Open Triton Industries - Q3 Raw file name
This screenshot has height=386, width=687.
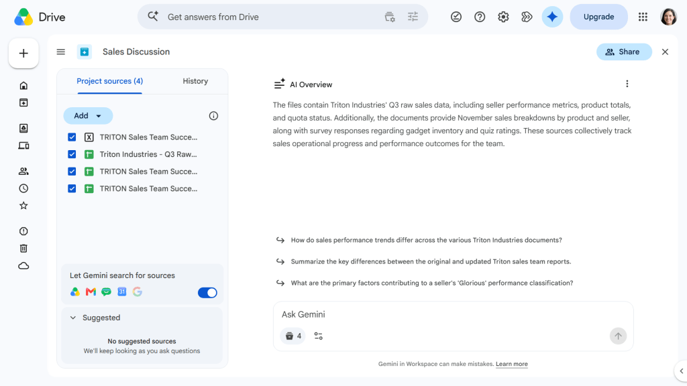click(148, 154)
